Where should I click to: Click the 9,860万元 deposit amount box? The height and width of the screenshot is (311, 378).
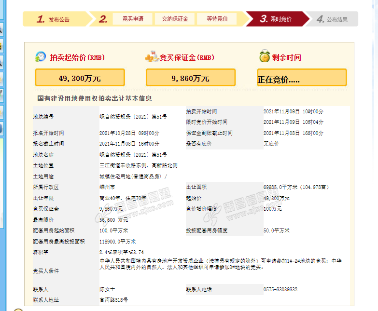190,78
